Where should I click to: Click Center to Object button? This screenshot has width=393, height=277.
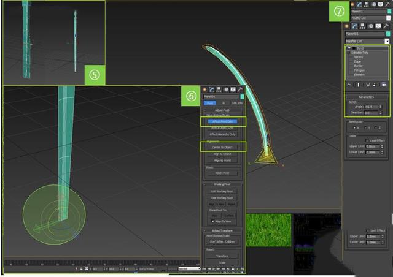(222, 147)
